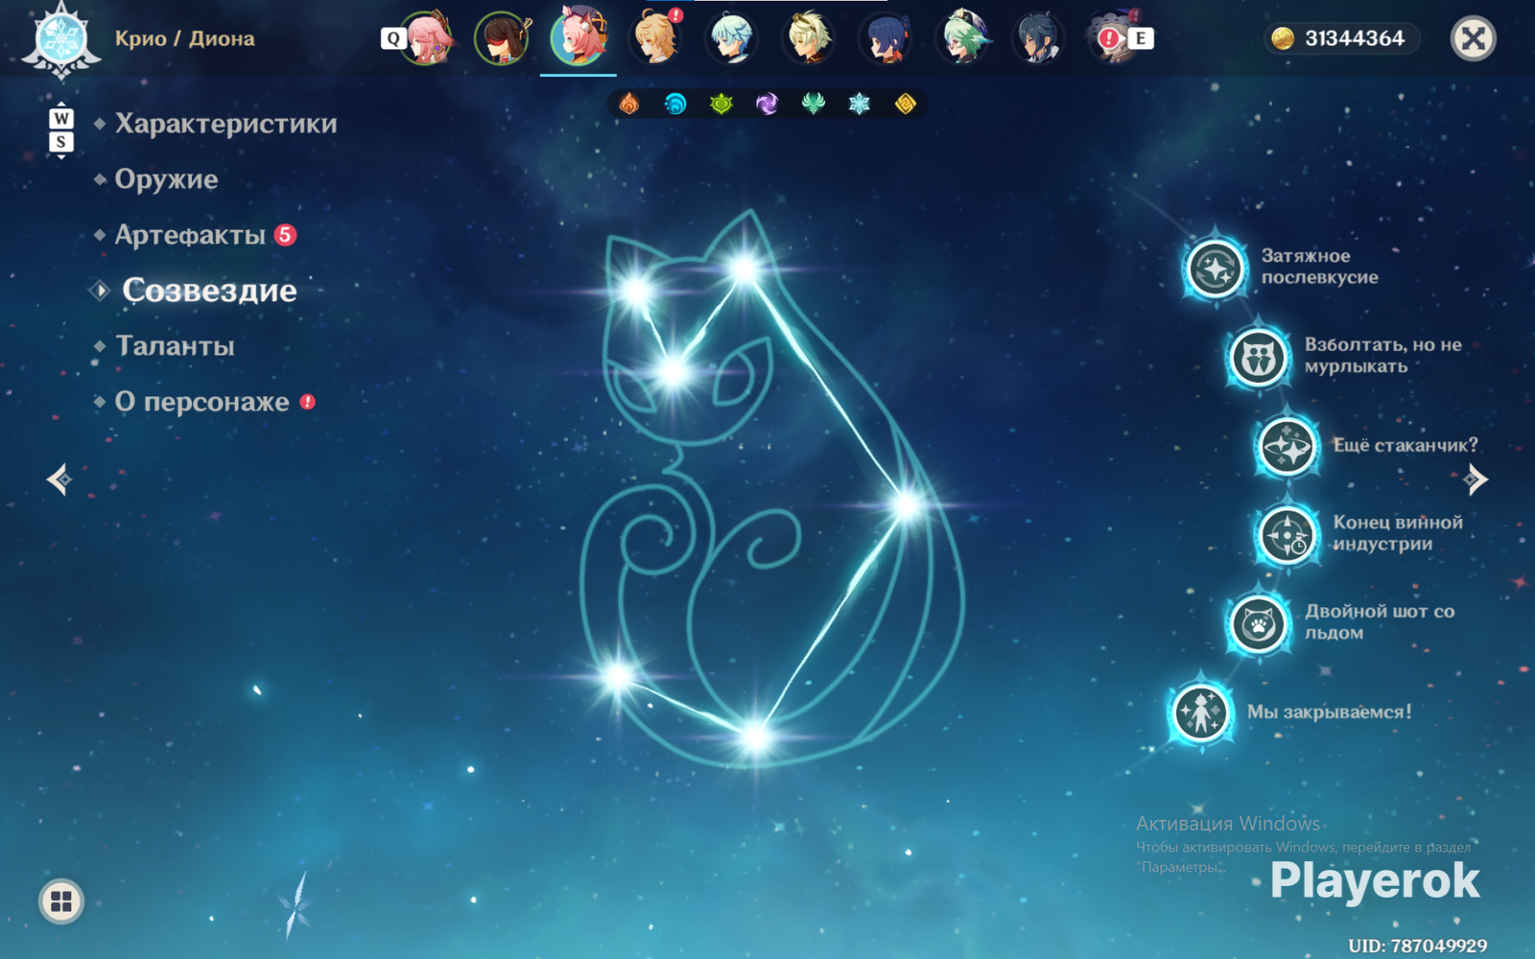
Task: Switch to Xiangling's dark-blue-haired avatar
Action: pos(886,38)
